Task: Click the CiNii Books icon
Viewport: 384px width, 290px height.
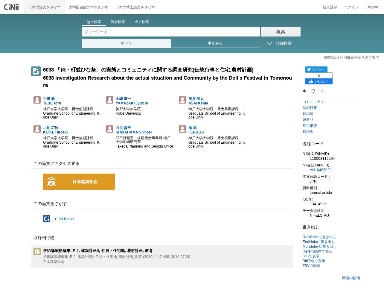Action: tap(47, 219)
